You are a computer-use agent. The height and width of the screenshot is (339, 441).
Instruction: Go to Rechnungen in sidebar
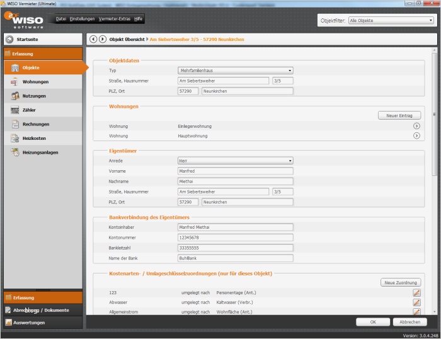[x=35, y=124]
